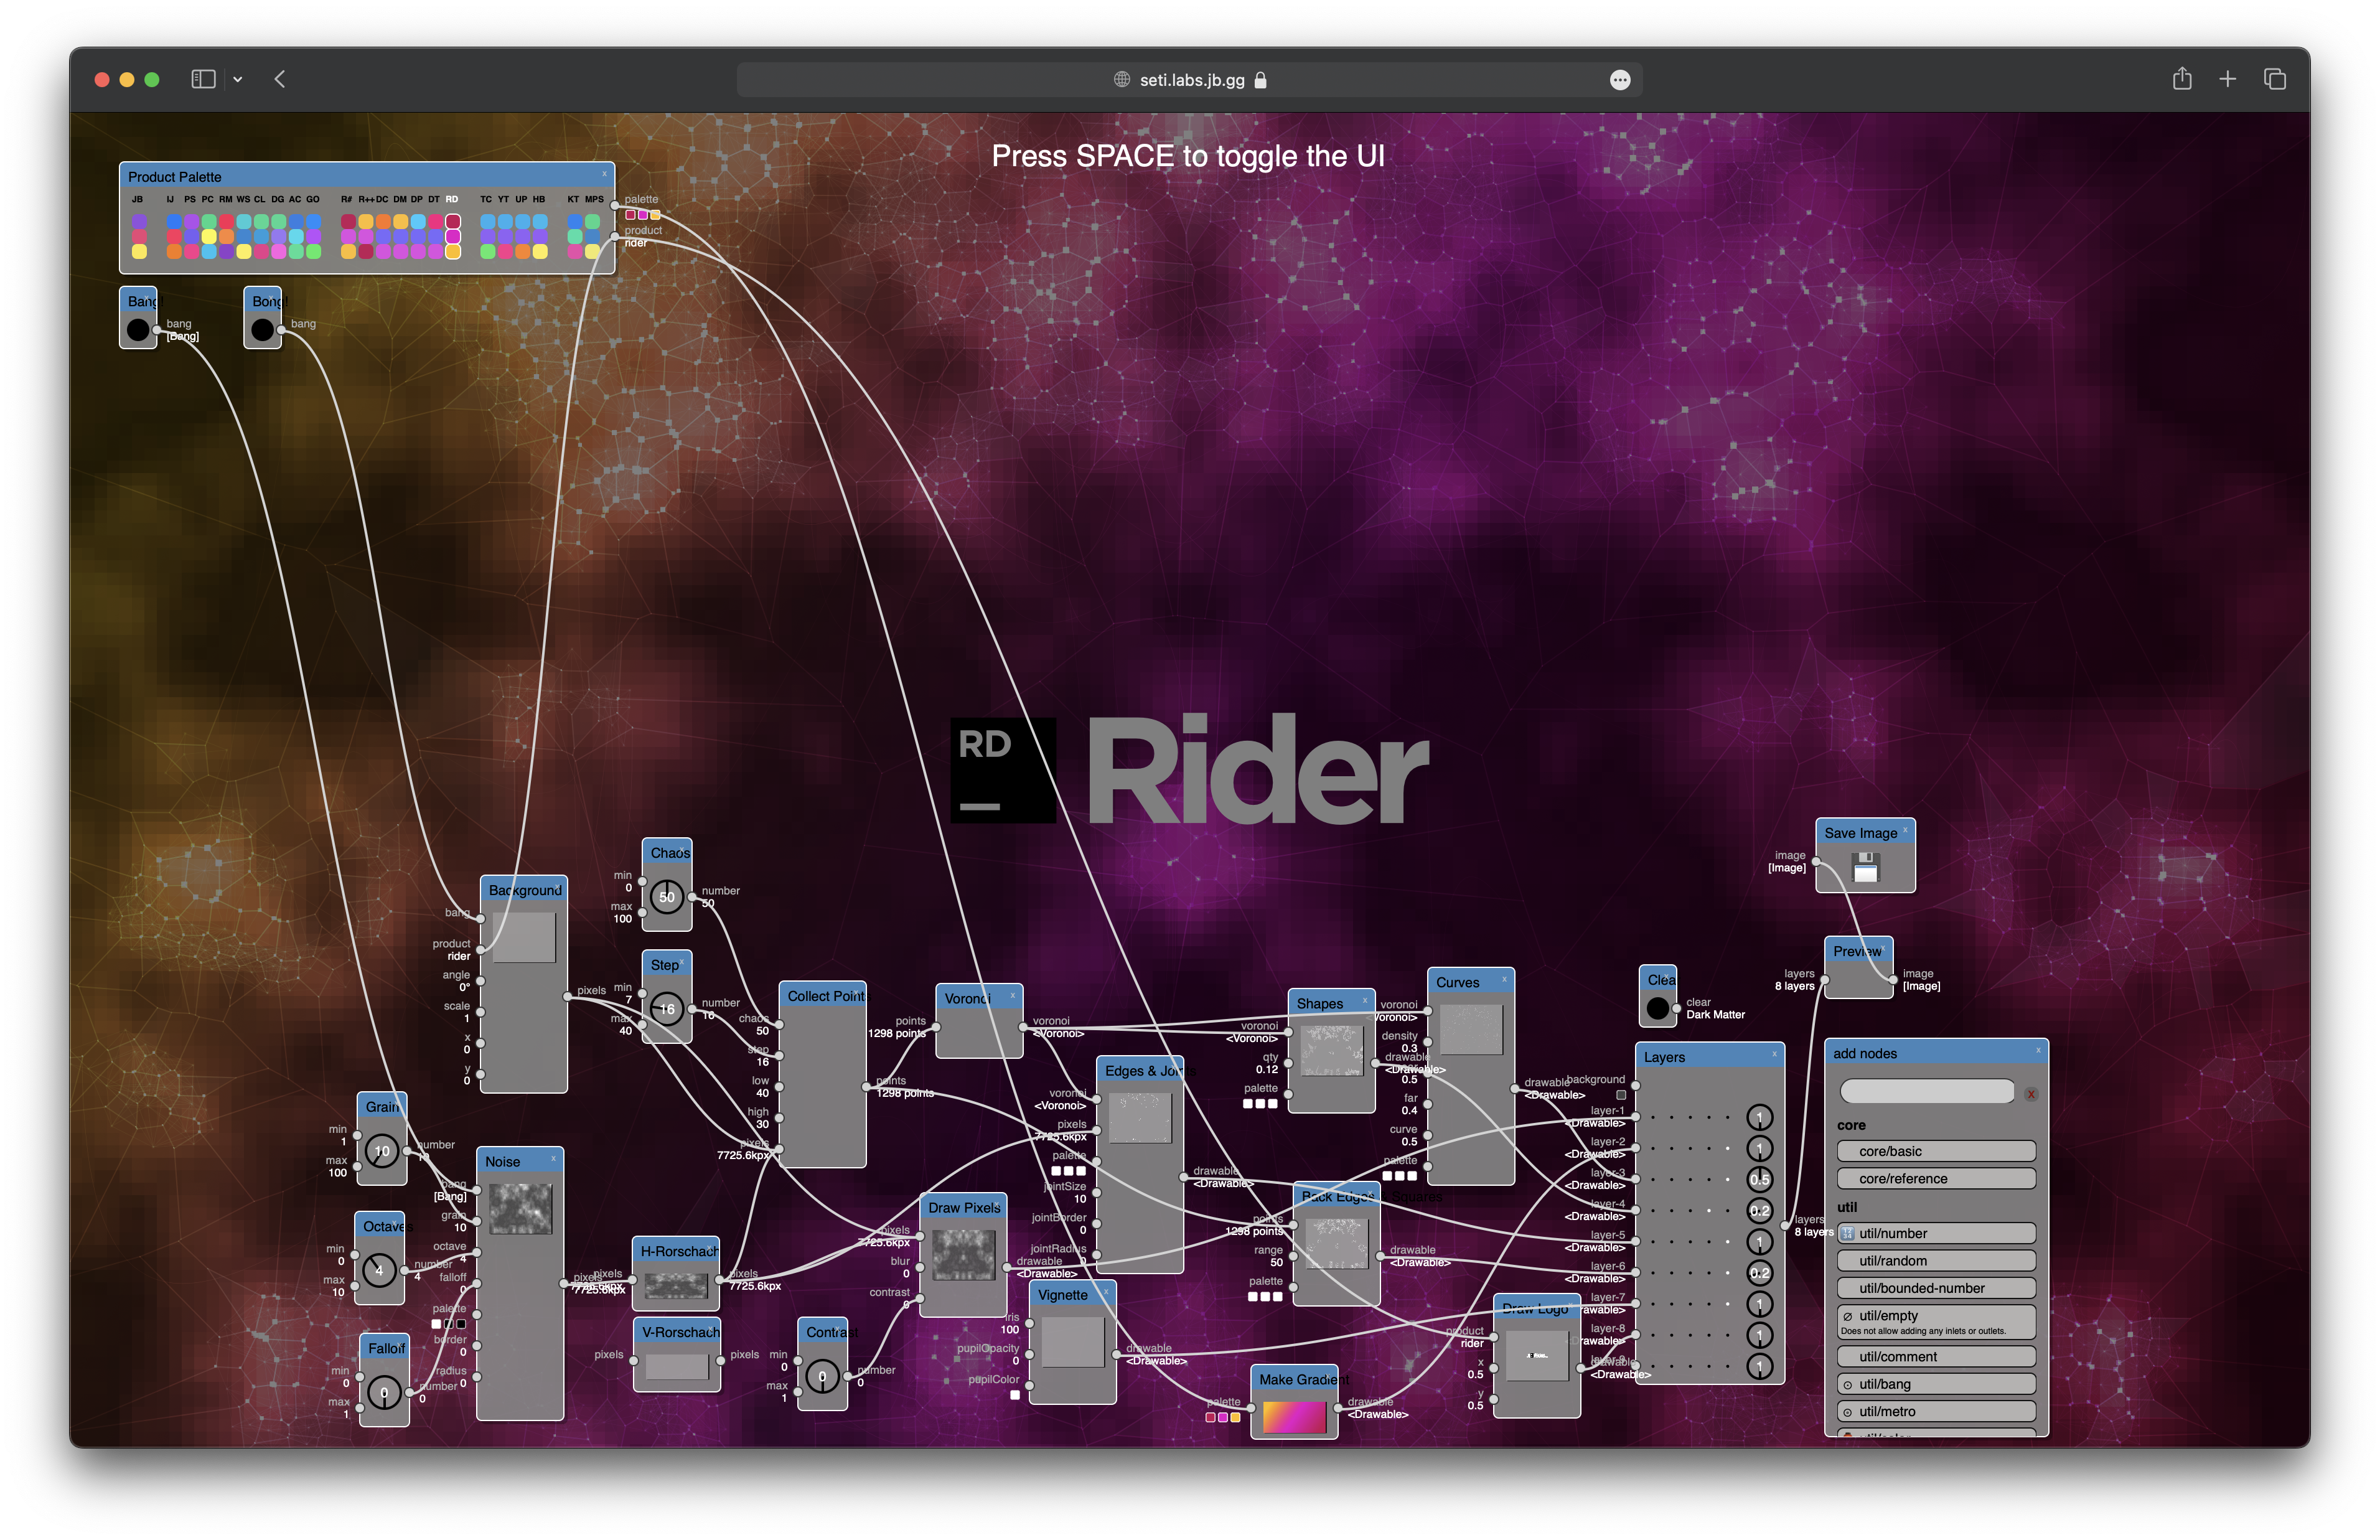This screenshot has width=2380, height=1540.
Task: Add a util/bounded-number node
Action: [1936, 1288]
